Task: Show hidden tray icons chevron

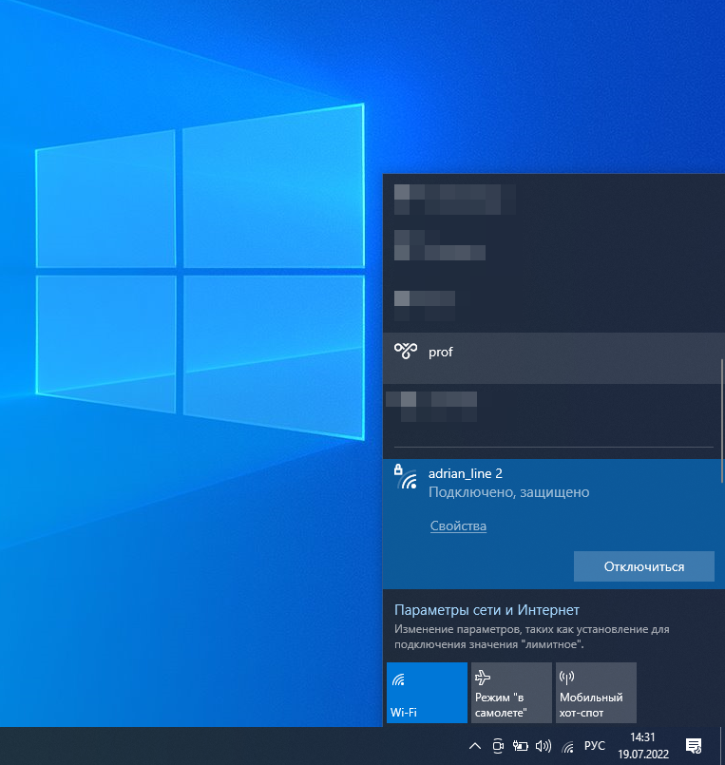Action: tap(475, 746)
